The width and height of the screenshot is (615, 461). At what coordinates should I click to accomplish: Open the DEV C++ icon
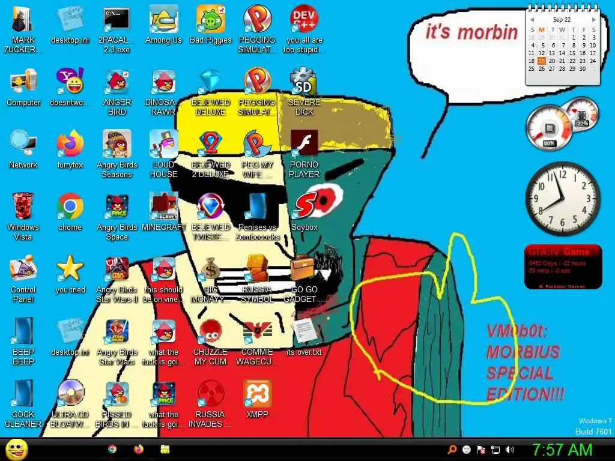[x=304, y=19]
